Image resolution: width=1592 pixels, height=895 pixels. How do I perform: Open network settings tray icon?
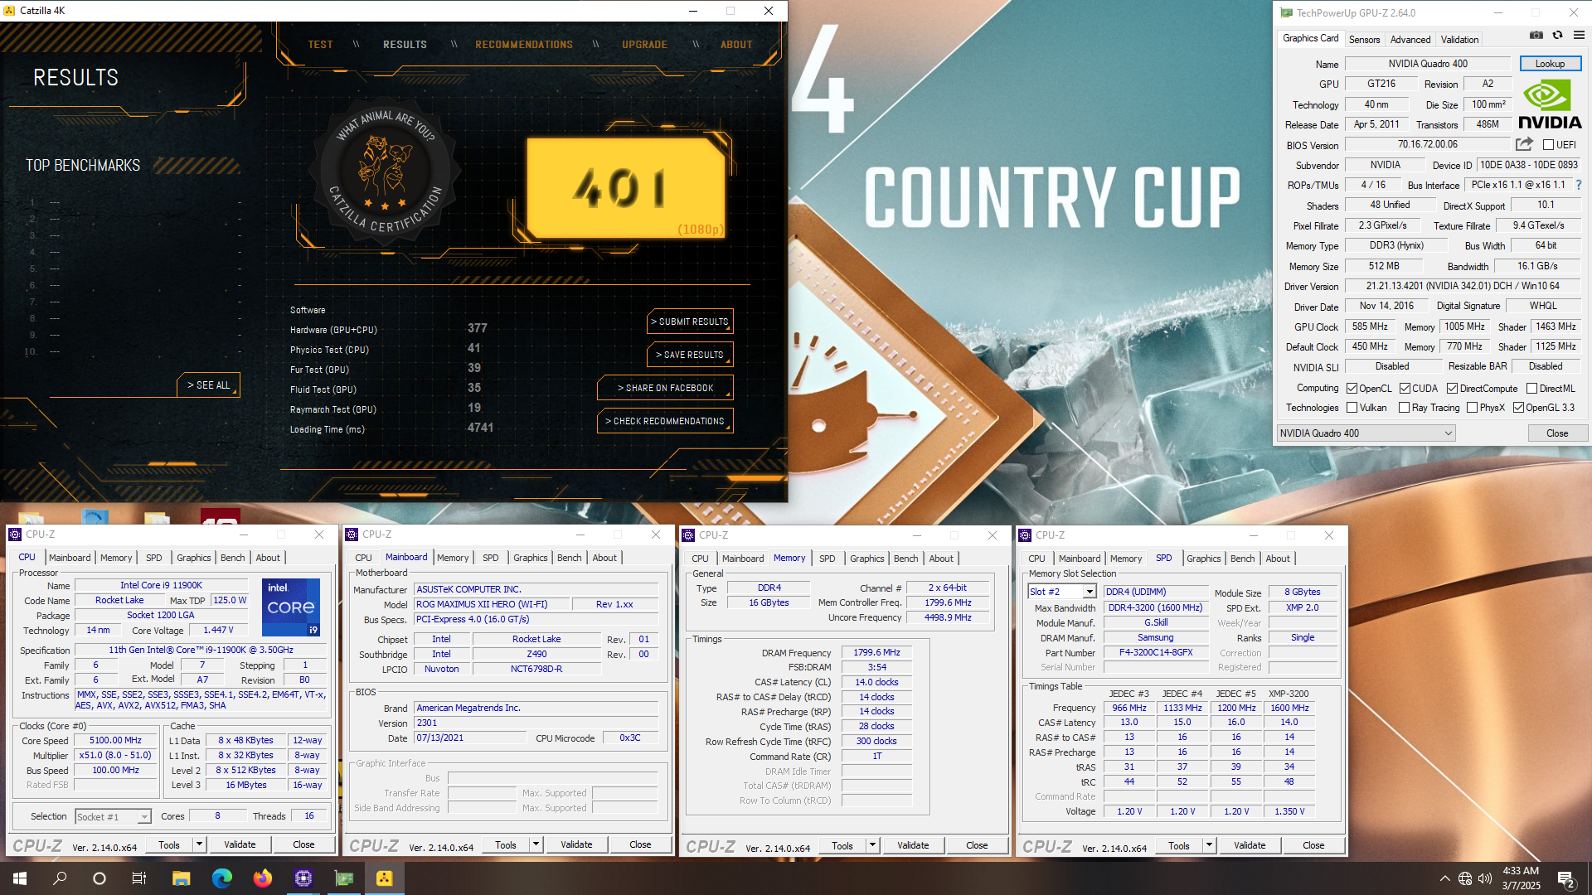point(1465,878)
